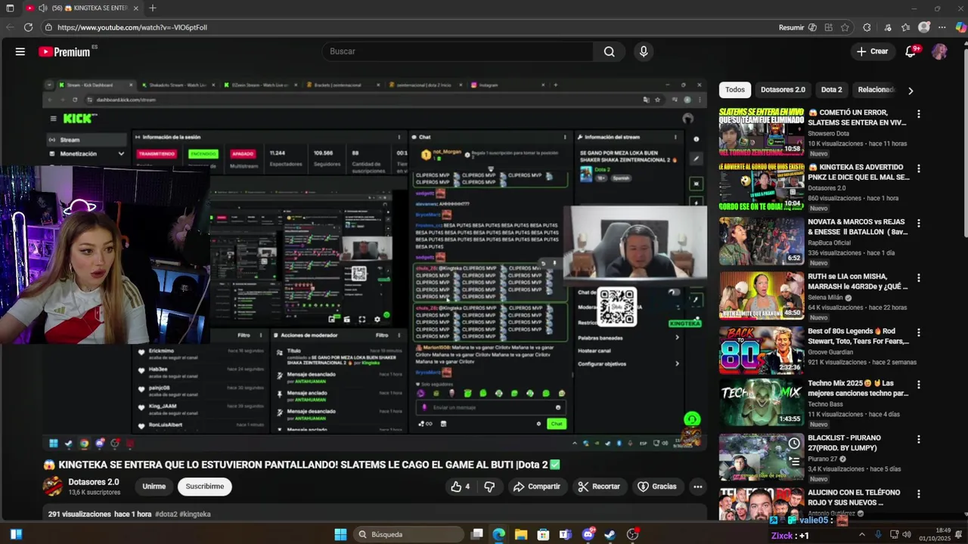Open Task View on the taskbar
The image size is (968, 544).
click(476, 534)
